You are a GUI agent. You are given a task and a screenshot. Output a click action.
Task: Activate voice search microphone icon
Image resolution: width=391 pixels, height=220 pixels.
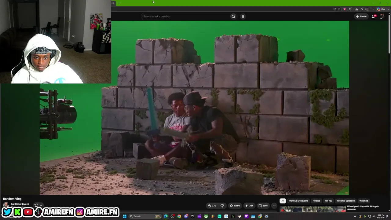[x=243, y=16]
